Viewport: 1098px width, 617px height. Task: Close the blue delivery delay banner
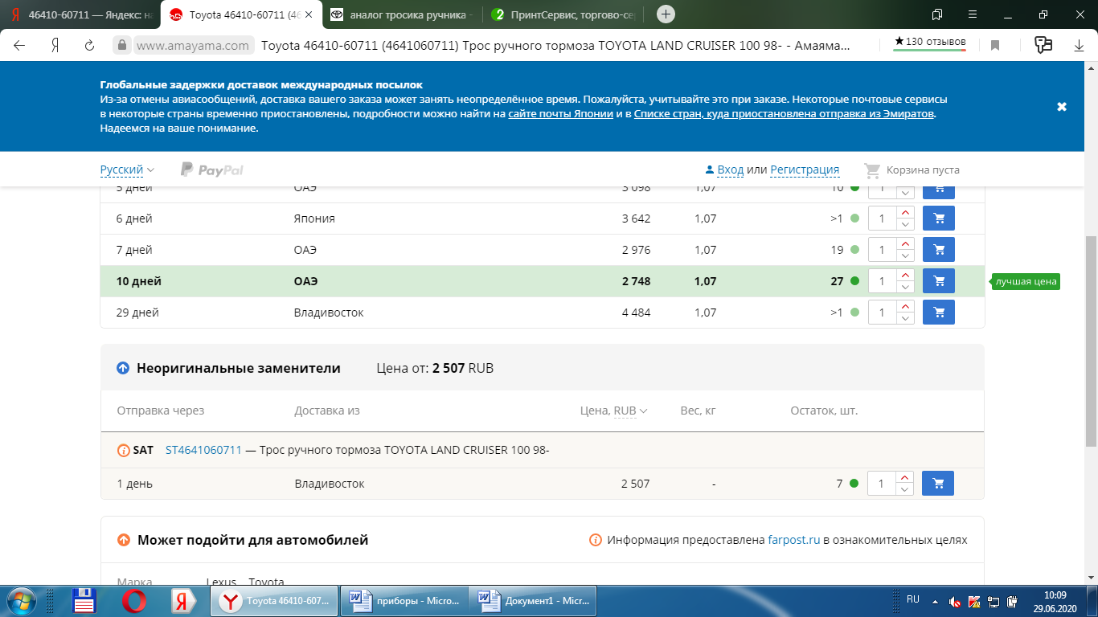pos(1062,107)
